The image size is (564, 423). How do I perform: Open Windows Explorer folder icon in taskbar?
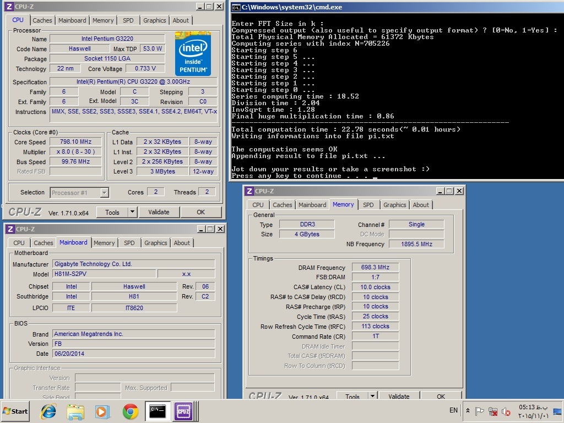click(x=75, y=411)
